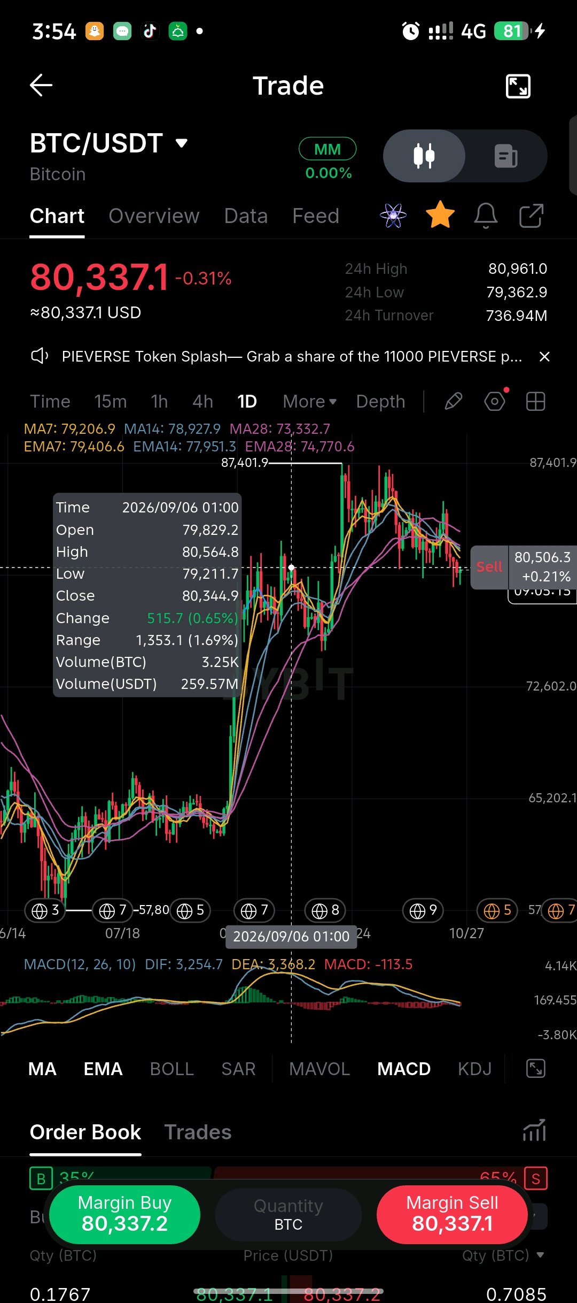Dismiss the PIEVERSE announcement banner
This screenshot has width=577, height=1303.
click(x=544, y=357)
